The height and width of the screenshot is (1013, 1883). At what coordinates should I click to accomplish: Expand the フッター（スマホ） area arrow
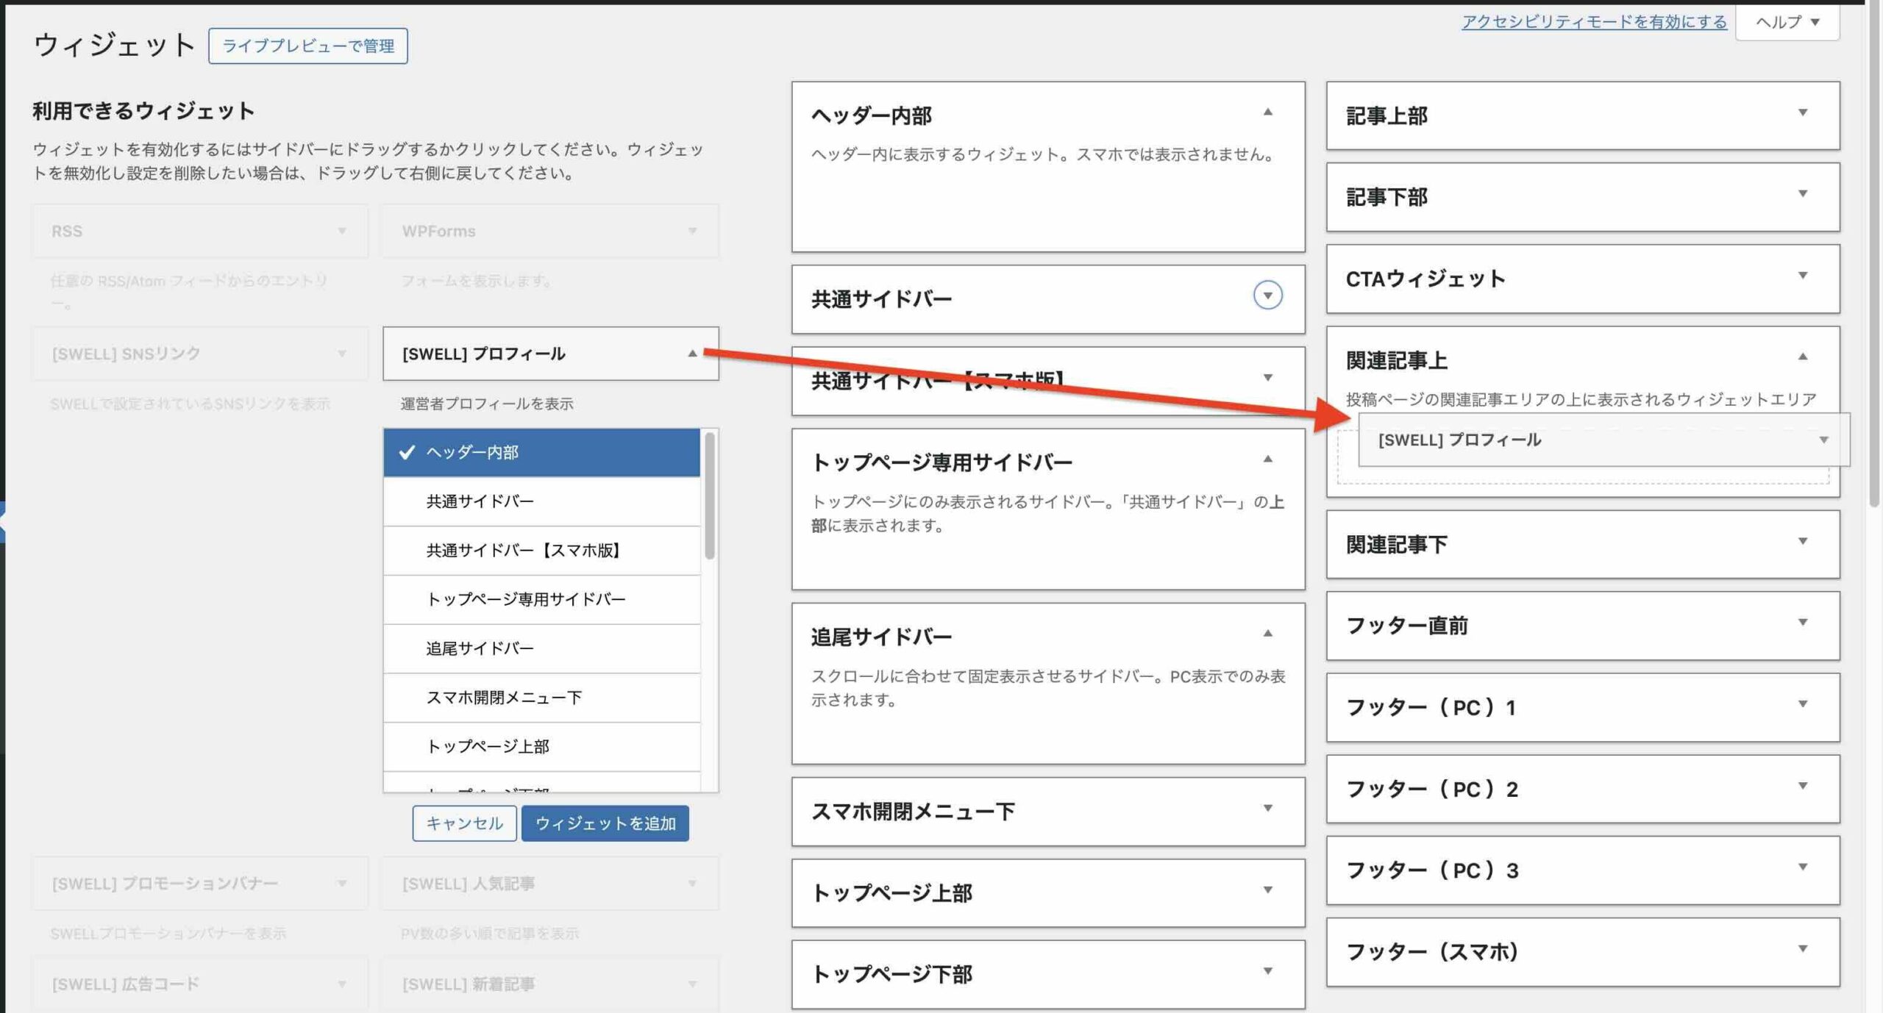click(x=1803, y=949)
